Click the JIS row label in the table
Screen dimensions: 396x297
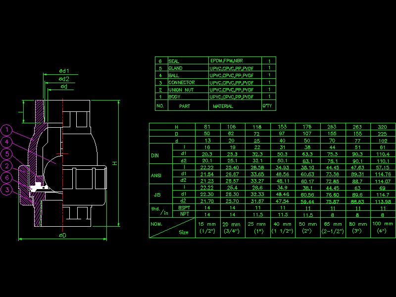click(156, 195)
